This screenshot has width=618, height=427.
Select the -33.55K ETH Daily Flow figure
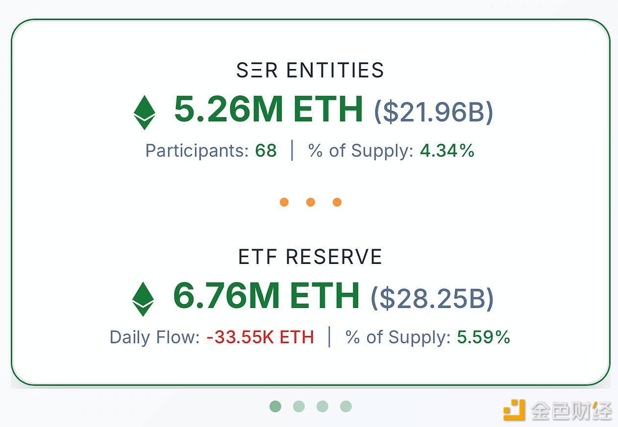point(260,337)
